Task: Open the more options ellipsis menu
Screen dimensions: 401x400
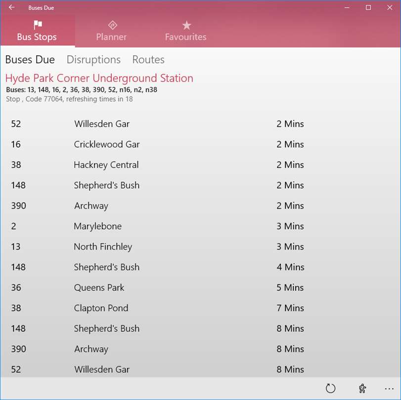Action: [389, 389]
